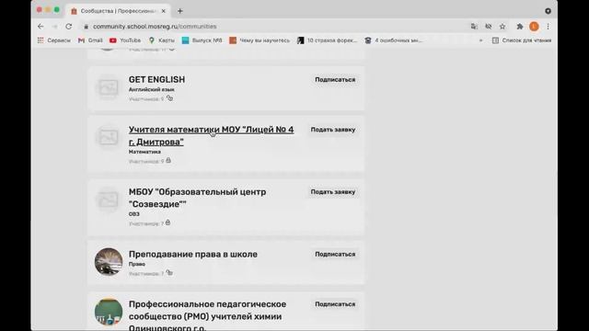This screenshot has width=589, height=331.
Task: Подать заявку for Учителя математики community
Action: pos(333,130)
